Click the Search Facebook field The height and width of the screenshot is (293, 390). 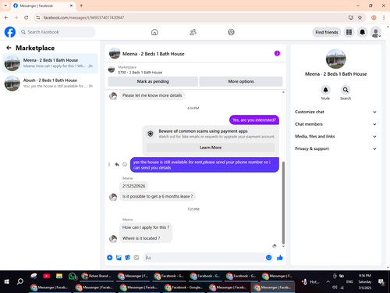tap(57, 32)
